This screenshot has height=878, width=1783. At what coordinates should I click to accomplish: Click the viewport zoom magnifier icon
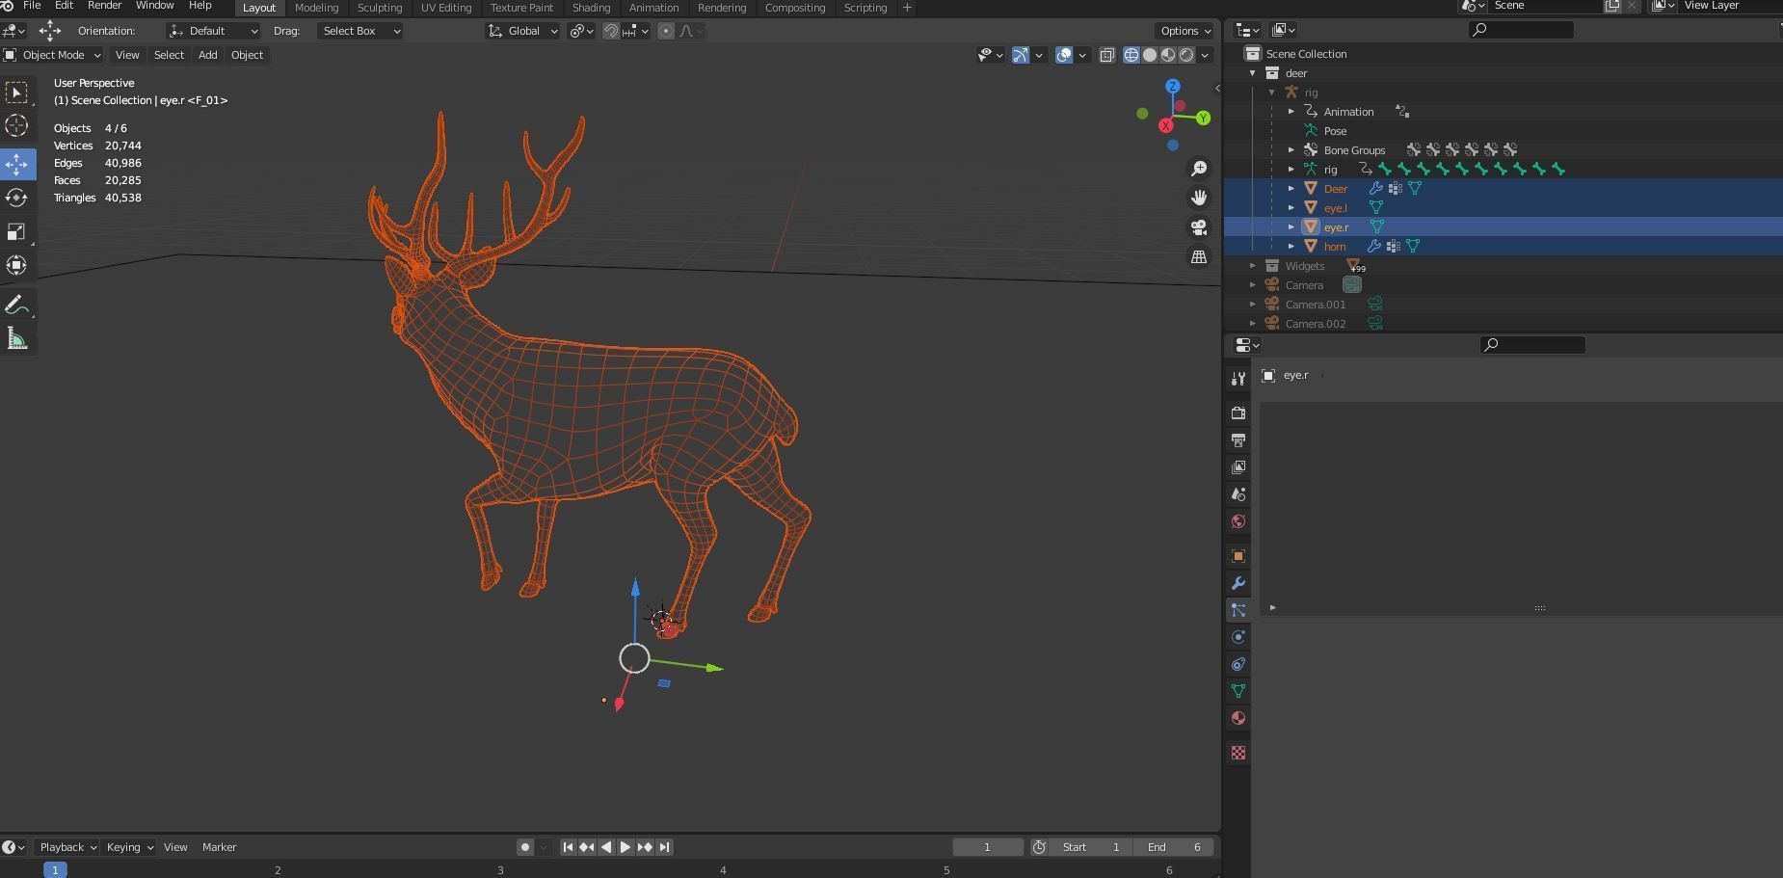click(x=1199, y=169)
